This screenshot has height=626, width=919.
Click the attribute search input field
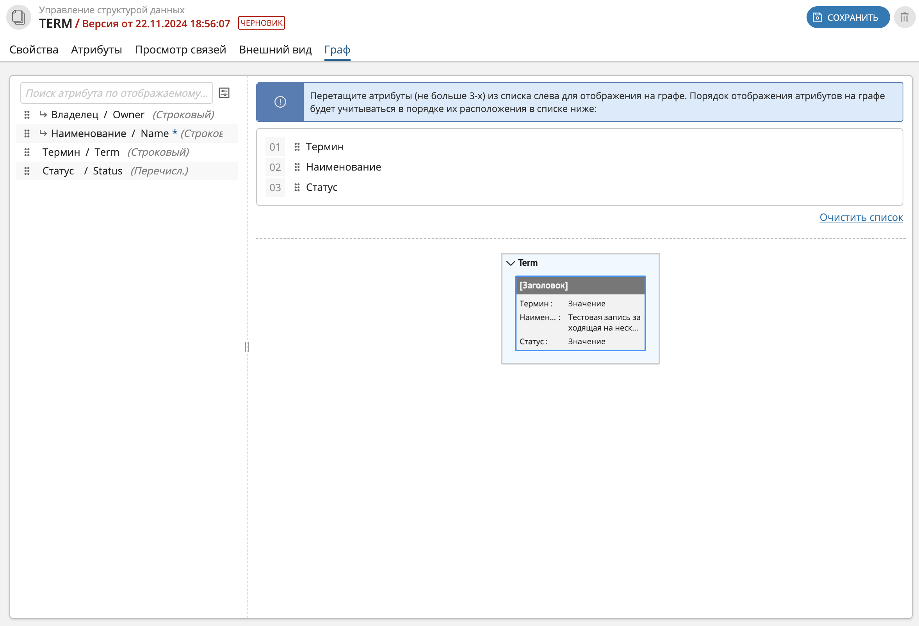coord(117,93)
